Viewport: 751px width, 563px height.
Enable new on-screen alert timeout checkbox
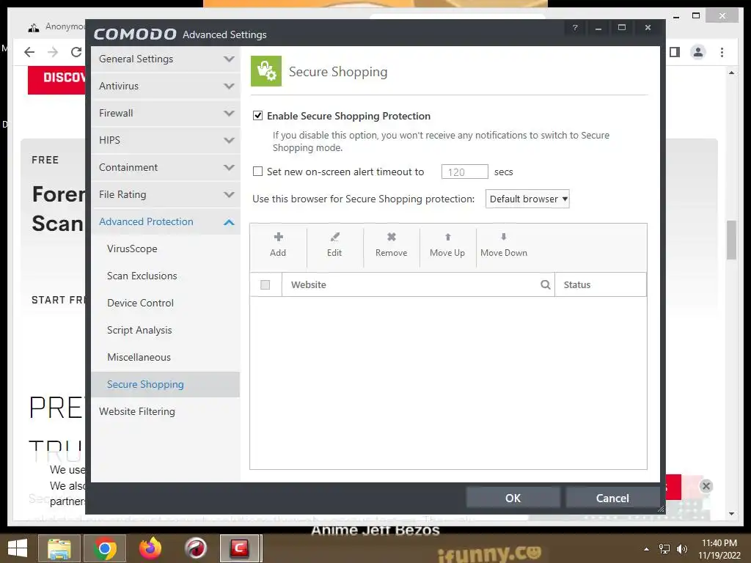point(257,172)
